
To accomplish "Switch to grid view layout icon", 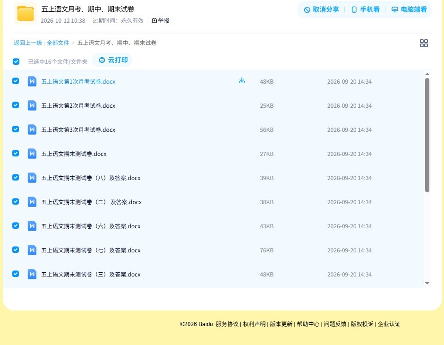I will (424, 43).
